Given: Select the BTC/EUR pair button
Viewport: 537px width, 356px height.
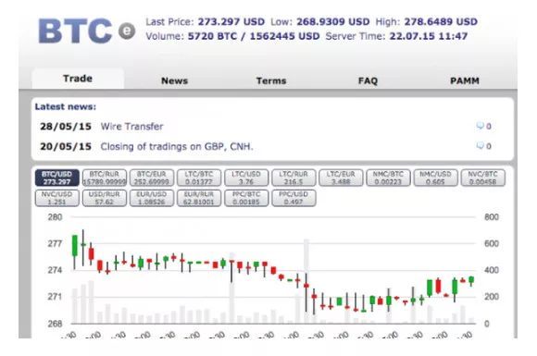Looking at the screenshot, I should point(152,178).
